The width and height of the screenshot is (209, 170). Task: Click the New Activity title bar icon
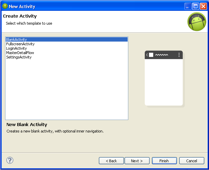click(5, 6)
